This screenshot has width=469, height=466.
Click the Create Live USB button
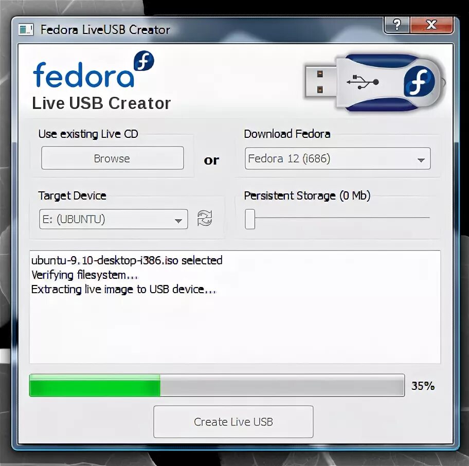[233, 422]
